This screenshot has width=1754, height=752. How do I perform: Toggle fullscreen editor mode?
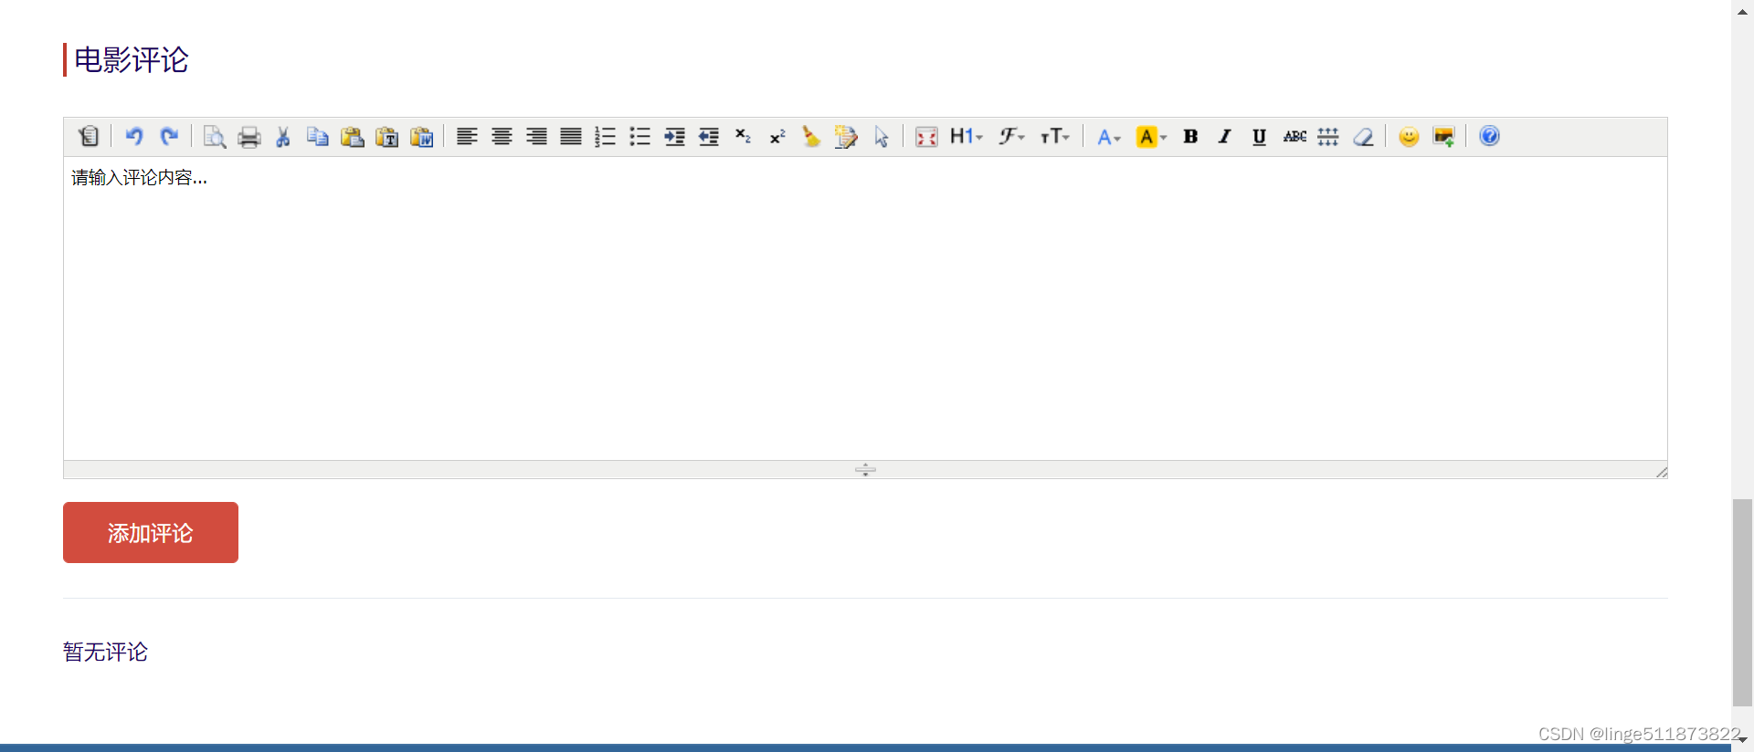coord(926,136)
